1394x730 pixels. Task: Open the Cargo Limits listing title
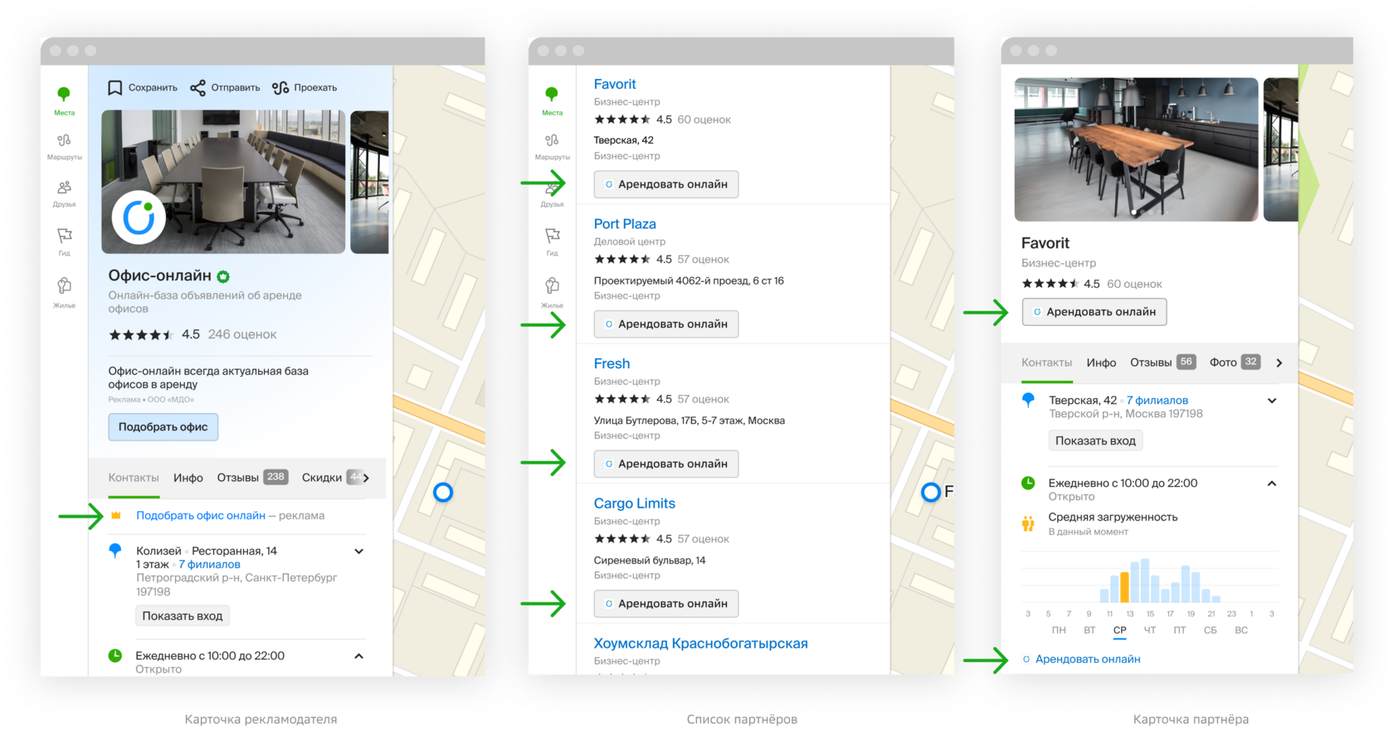click(635, 504)
